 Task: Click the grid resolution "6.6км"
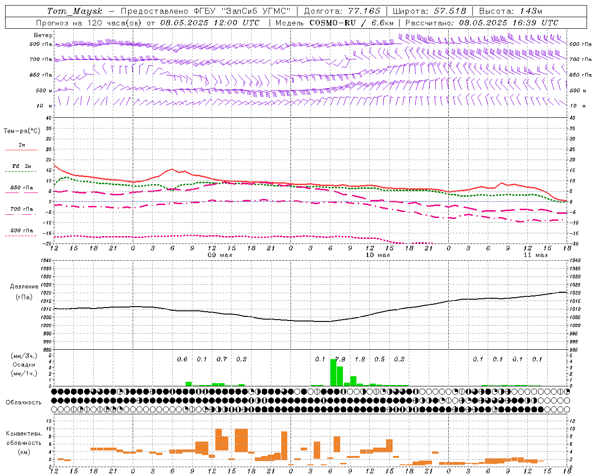click(382, 23)
